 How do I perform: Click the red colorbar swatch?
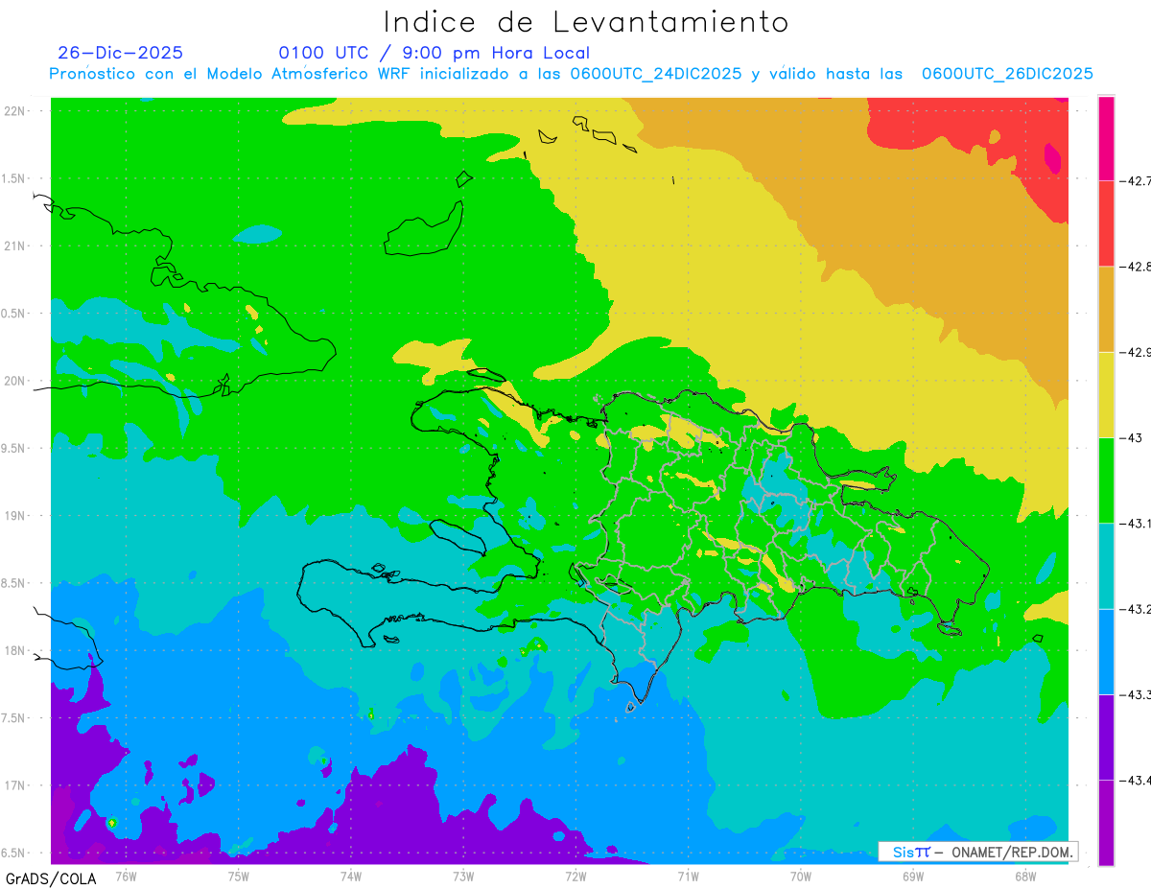coord(1106,223)
